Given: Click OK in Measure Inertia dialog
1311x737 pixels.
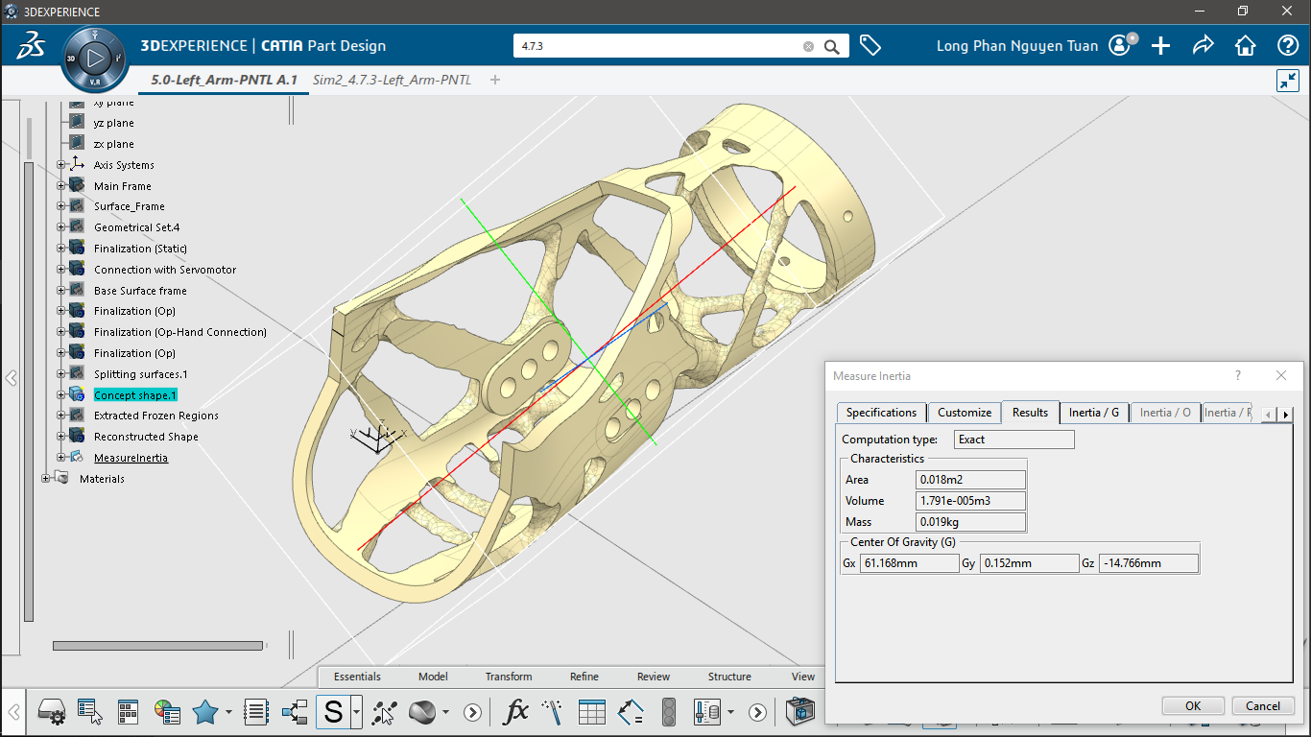Looking at the screenshot, I should click(x=1193, y=705).
